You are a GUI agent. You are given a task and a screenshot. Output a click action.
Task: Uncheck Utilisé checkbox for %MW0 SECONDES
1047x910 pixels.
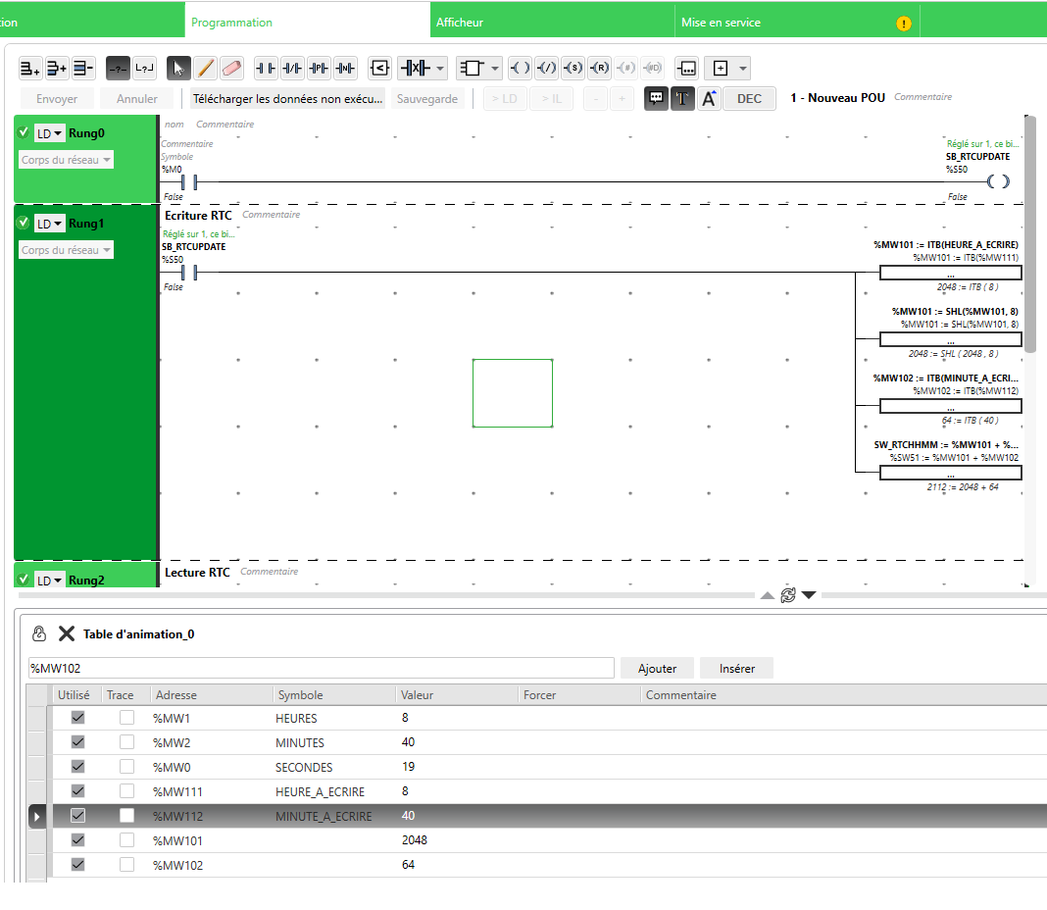coord(78,767)
